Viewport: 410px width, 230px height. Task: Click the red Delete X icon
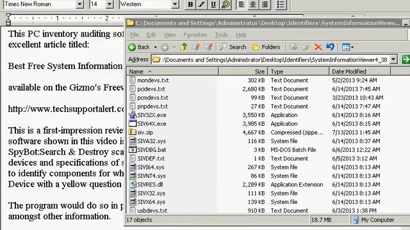[x=318, y=47]
